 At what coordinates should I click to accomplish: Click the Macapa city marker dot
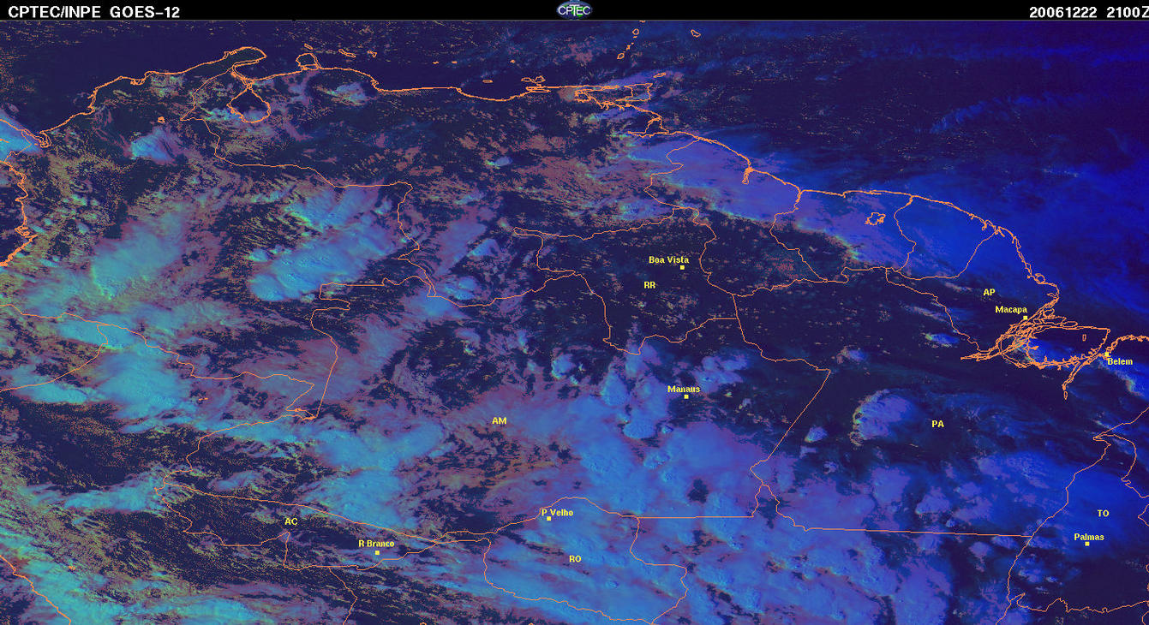pyautogui.click(x=1025, y=318)
